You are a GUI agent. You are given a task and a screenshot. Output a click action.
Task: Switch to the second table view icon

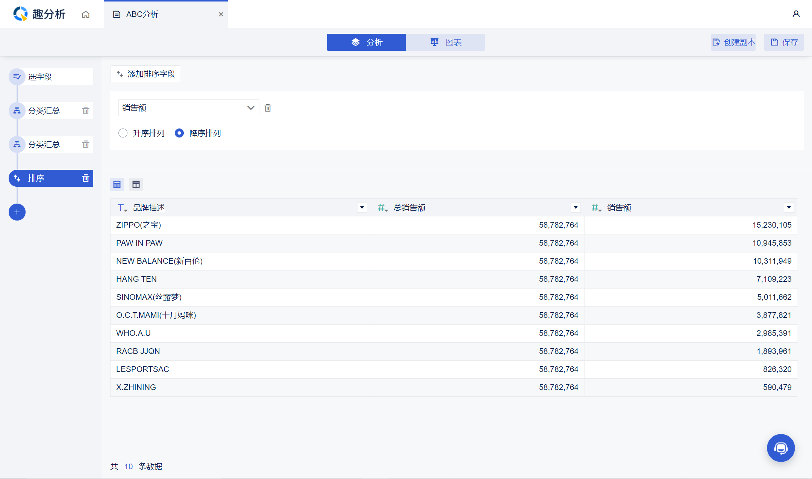(x=136, y=184)
